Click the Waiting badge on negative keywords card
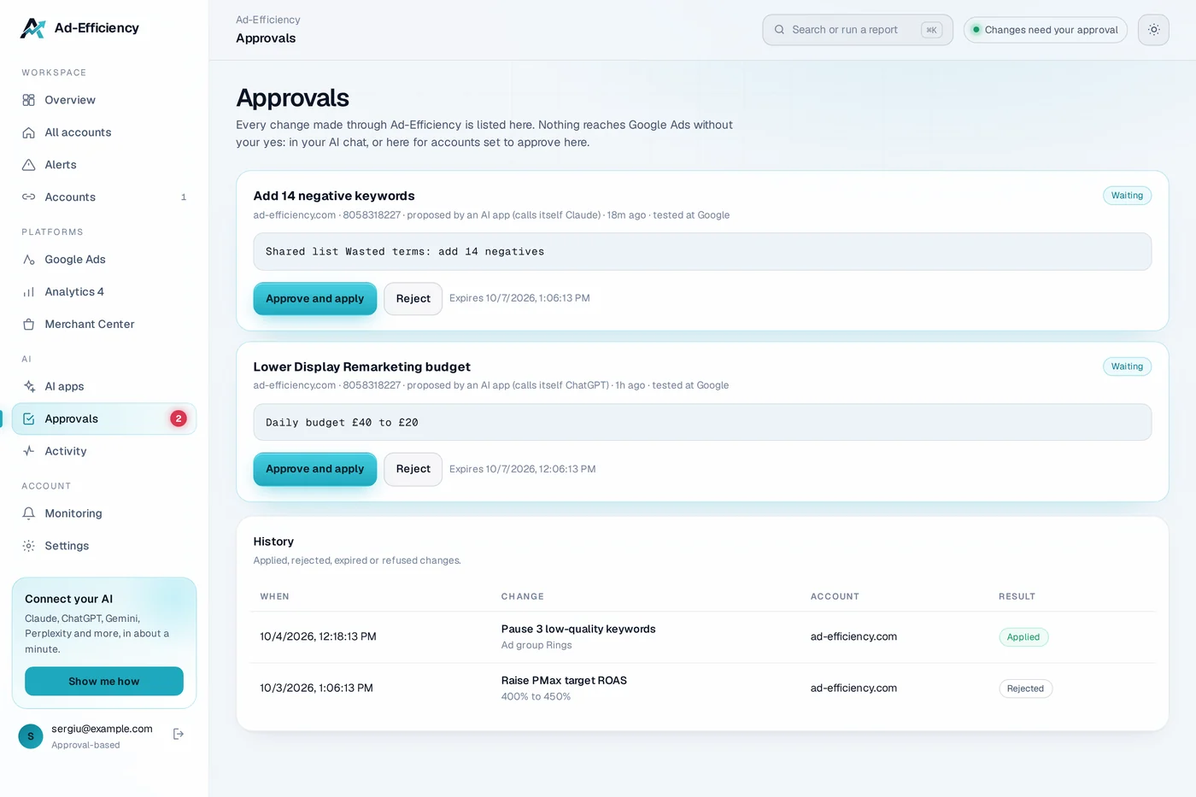This screenshot has width=1196, height=797. [1127, 196]
